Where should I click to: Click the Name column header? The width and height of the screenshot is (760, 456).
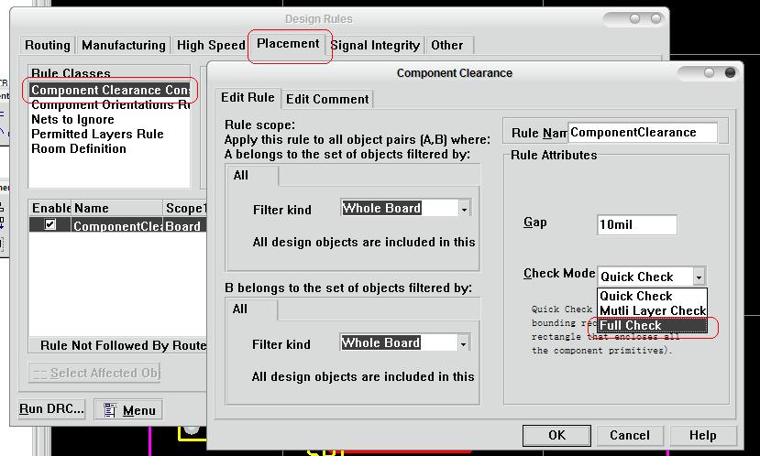pos(116,208)
